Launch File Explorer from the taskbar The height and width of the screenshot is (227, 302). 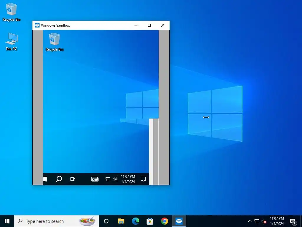click(x=121, y=221)
